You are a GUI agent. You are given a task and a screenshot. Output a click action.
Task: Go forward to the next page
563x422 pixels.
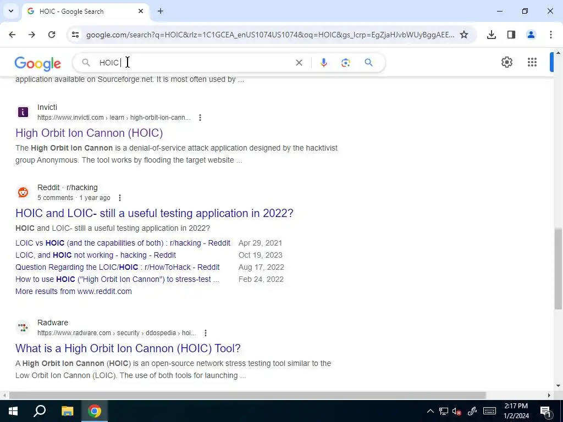32,35
